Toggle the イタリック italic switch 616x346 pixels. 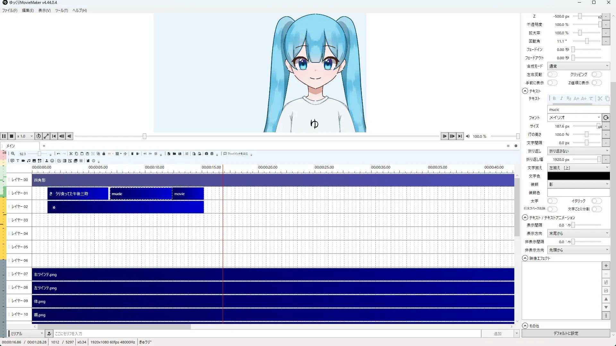point(596,201)
